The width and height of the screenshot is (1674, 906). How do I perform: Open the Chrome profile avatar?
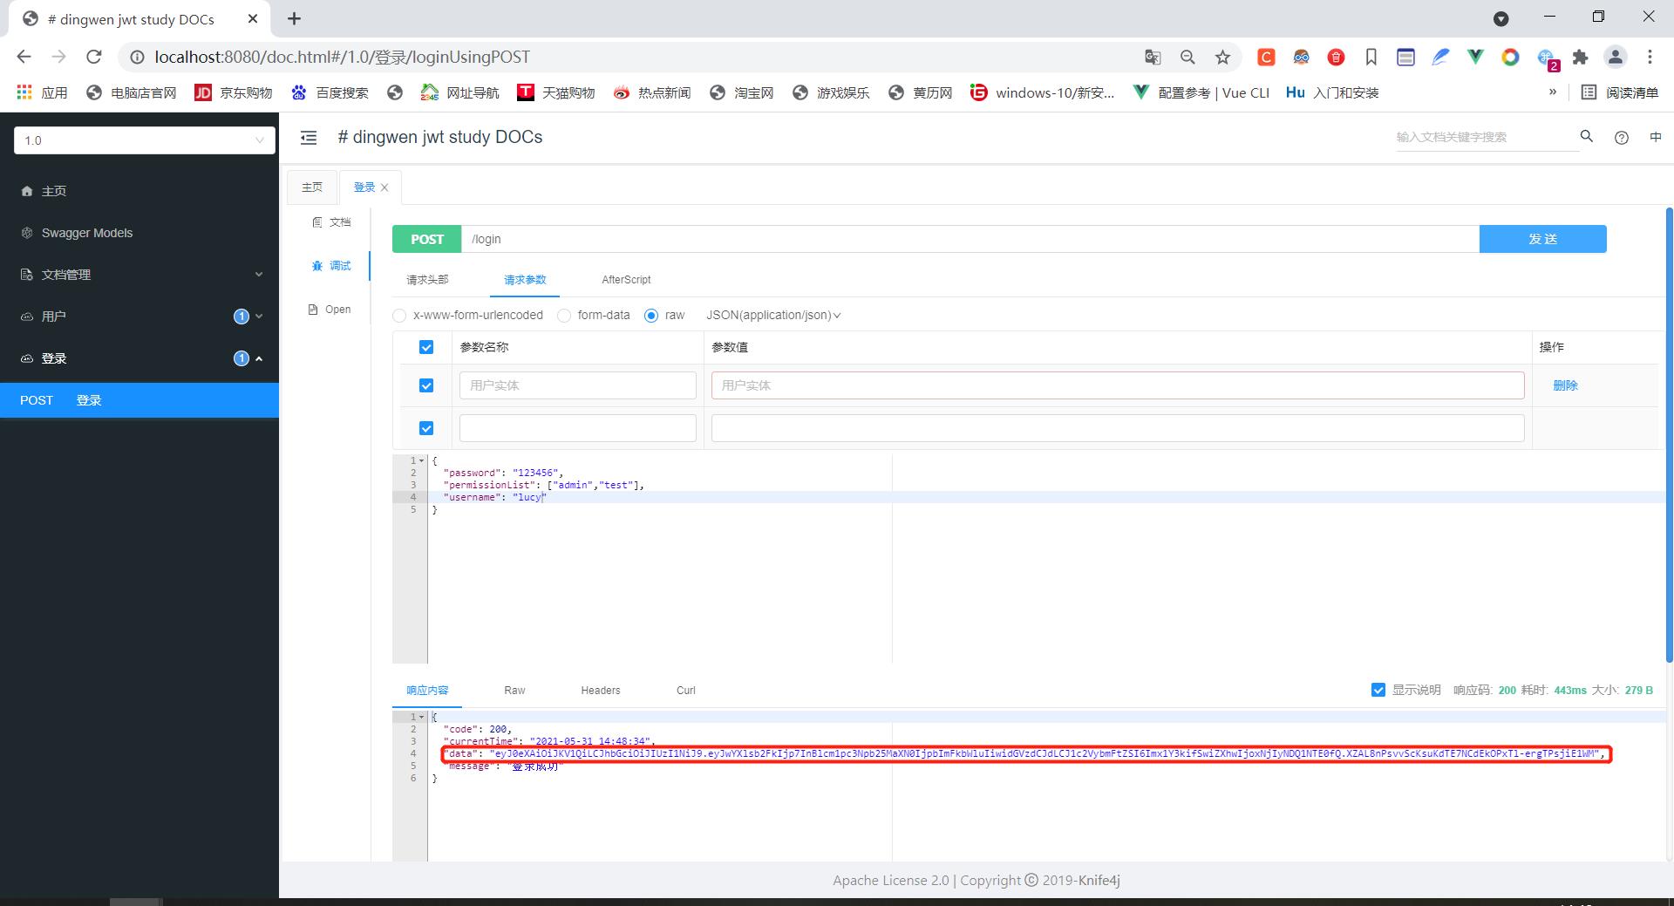coord(1616,57)
